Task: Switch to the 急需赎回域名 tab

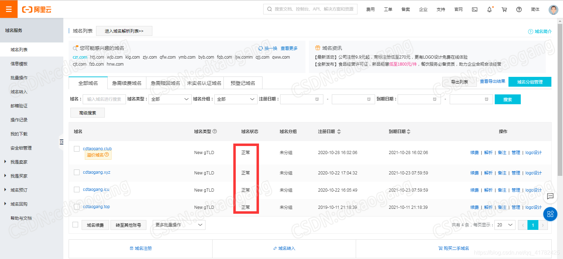Action: [x=165, y=83]
